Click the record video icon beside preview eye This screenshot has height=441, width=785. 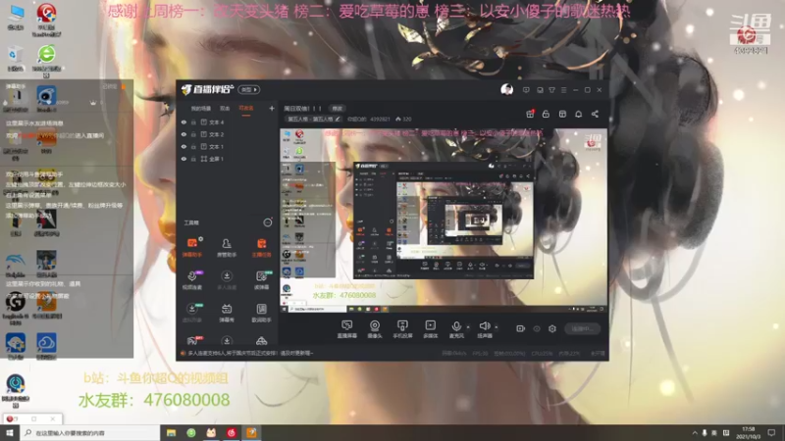point(521,328)
